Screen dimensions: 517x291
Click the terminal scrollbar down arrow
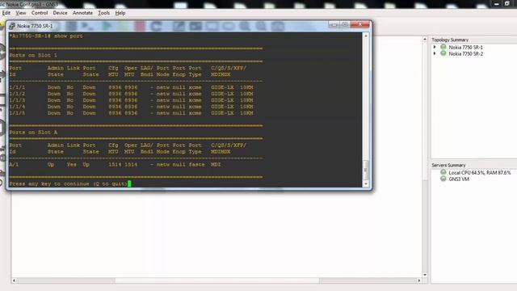[366, 183]
